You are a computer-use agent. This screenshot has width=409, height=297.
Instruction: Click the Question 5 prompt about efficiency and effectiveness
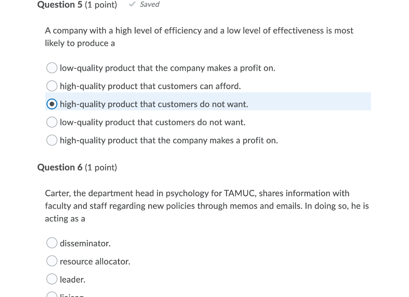pos(199,36)
